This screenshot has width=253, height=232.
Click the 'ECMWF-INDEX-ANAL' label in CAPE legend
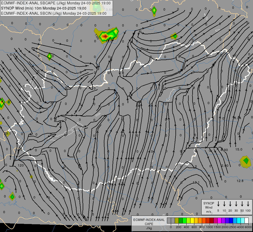149,220
